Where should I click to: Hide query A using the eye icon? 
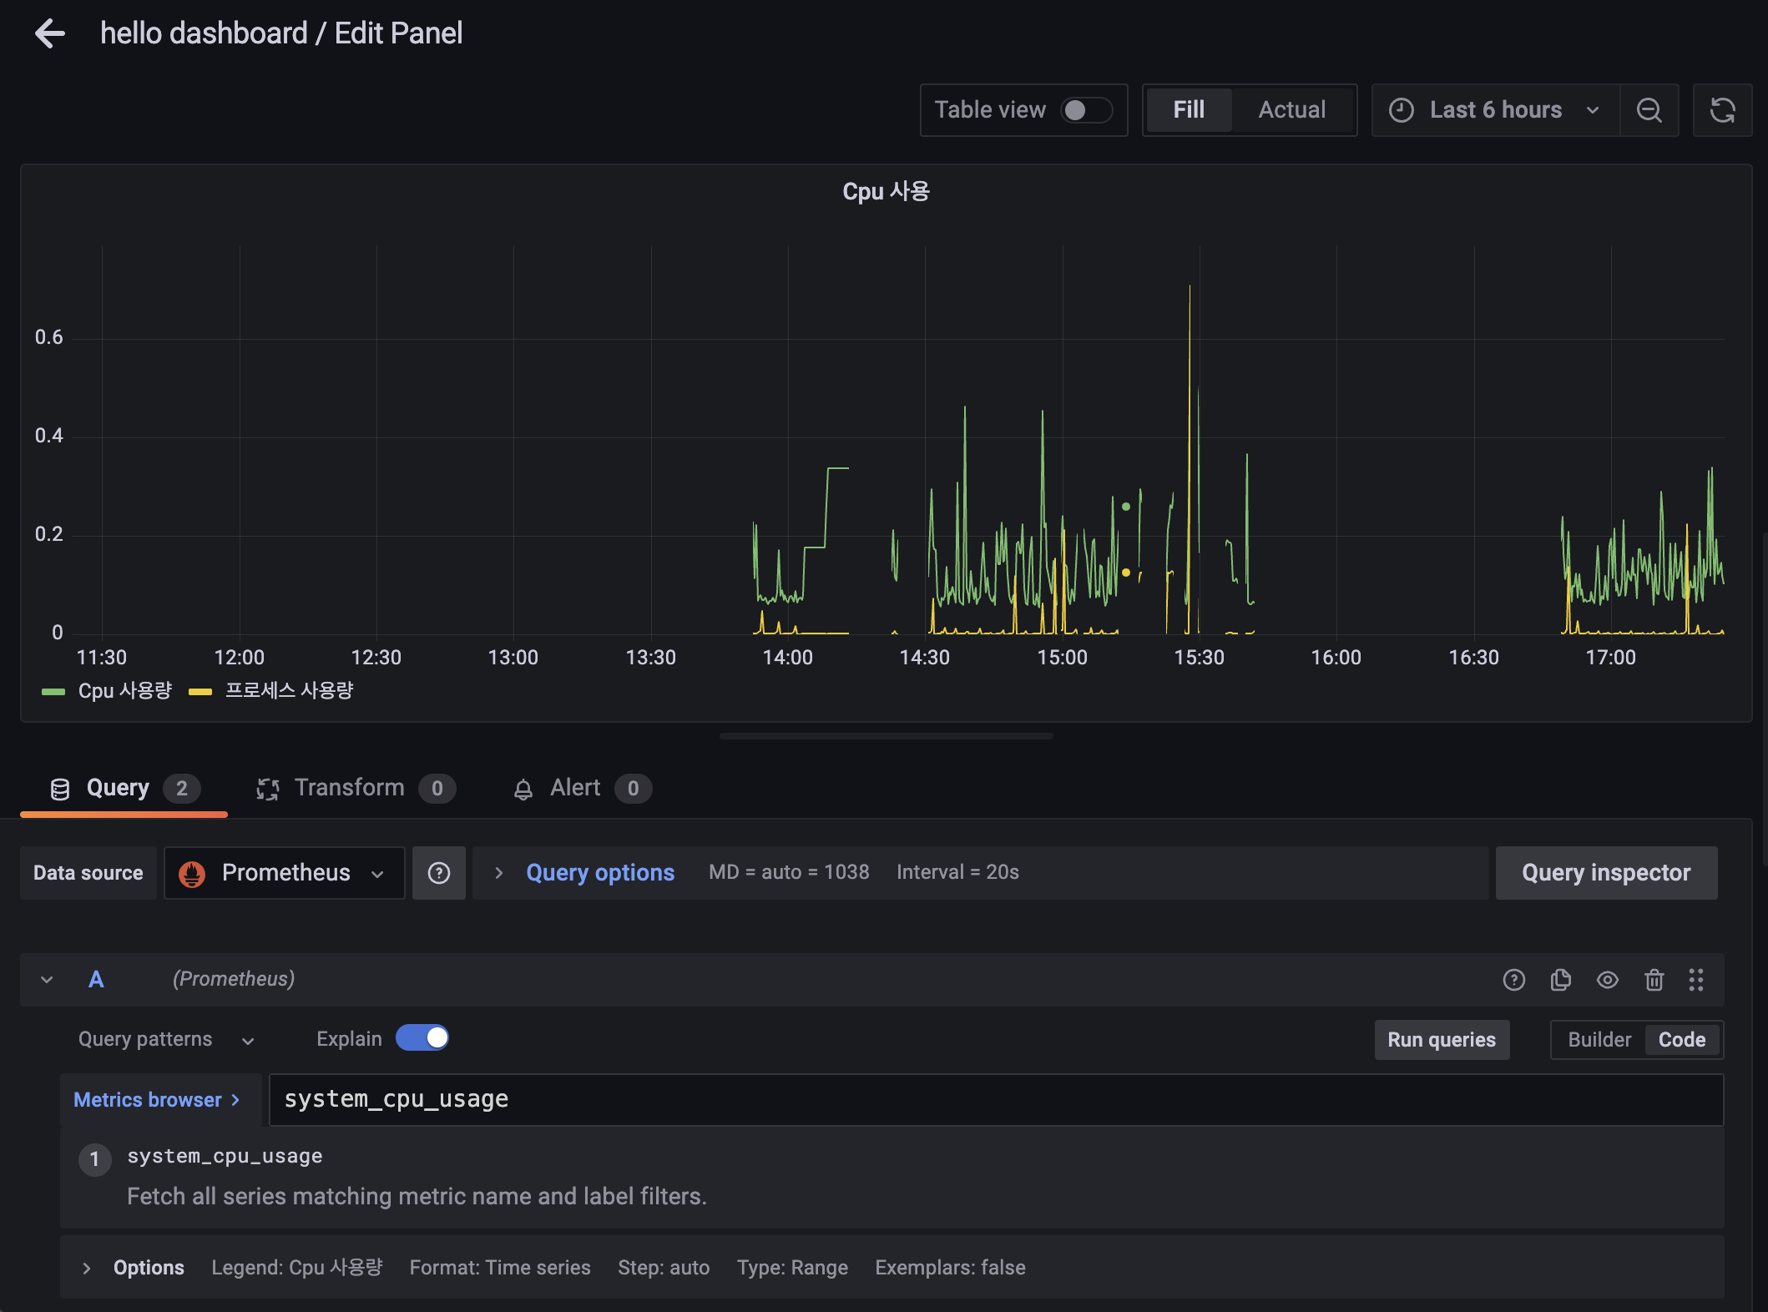tap(1607, 980)
